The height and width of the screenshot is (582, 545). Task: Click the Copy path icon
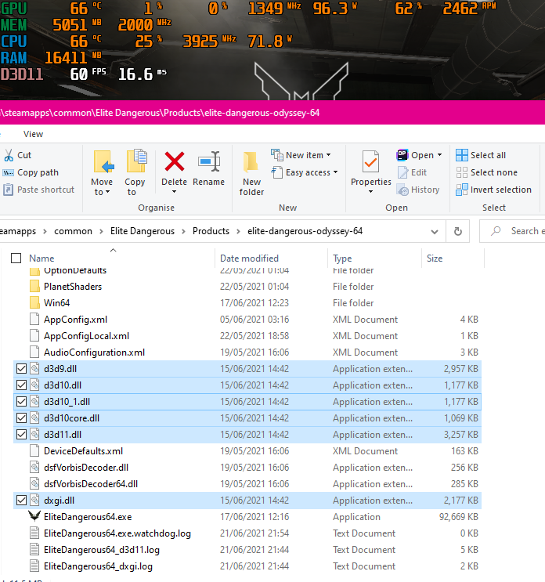click(x=8, y=172)
